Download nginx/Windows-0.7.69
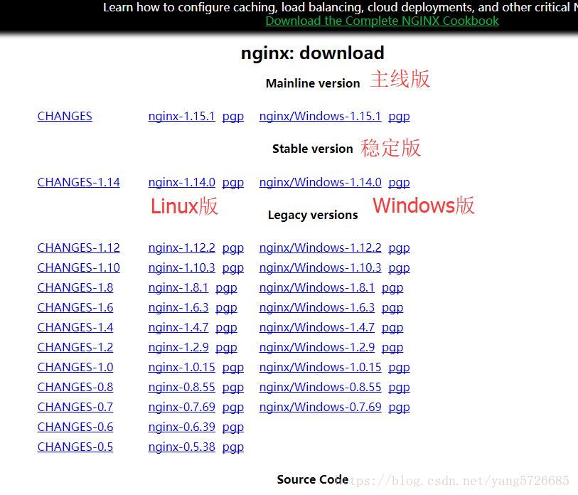578x495 pixels. (321, 408)
